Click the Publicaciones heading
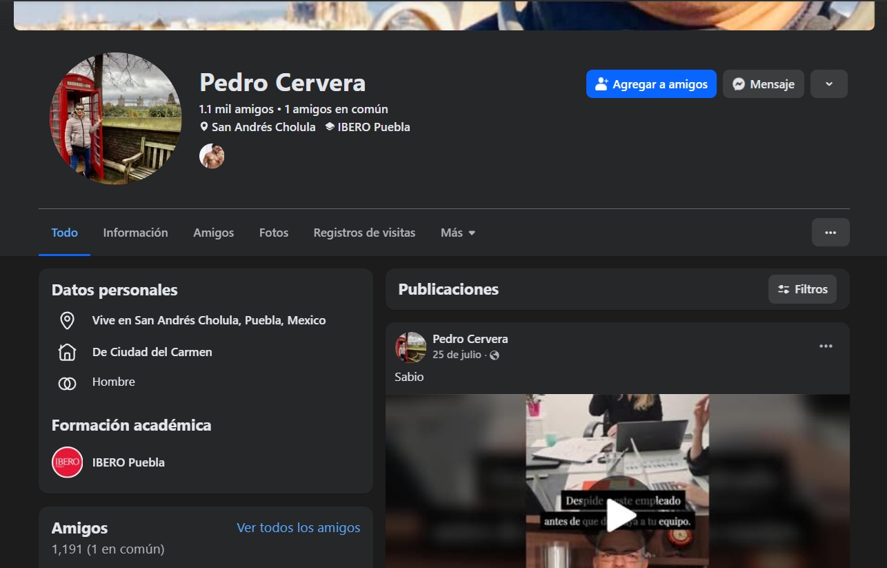887x568 pixels. pos(448,289)
